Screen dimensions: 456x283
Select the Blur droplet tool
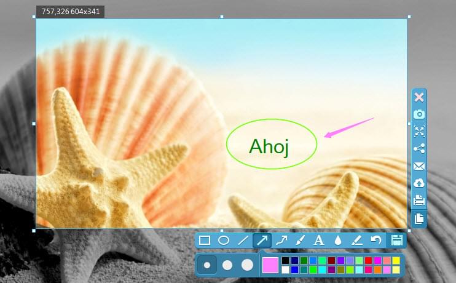[x=337, y=241]
